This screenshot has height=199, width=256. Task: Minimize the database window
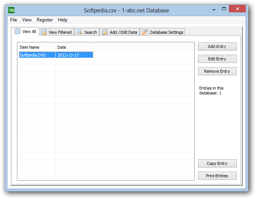pos(214,9)
